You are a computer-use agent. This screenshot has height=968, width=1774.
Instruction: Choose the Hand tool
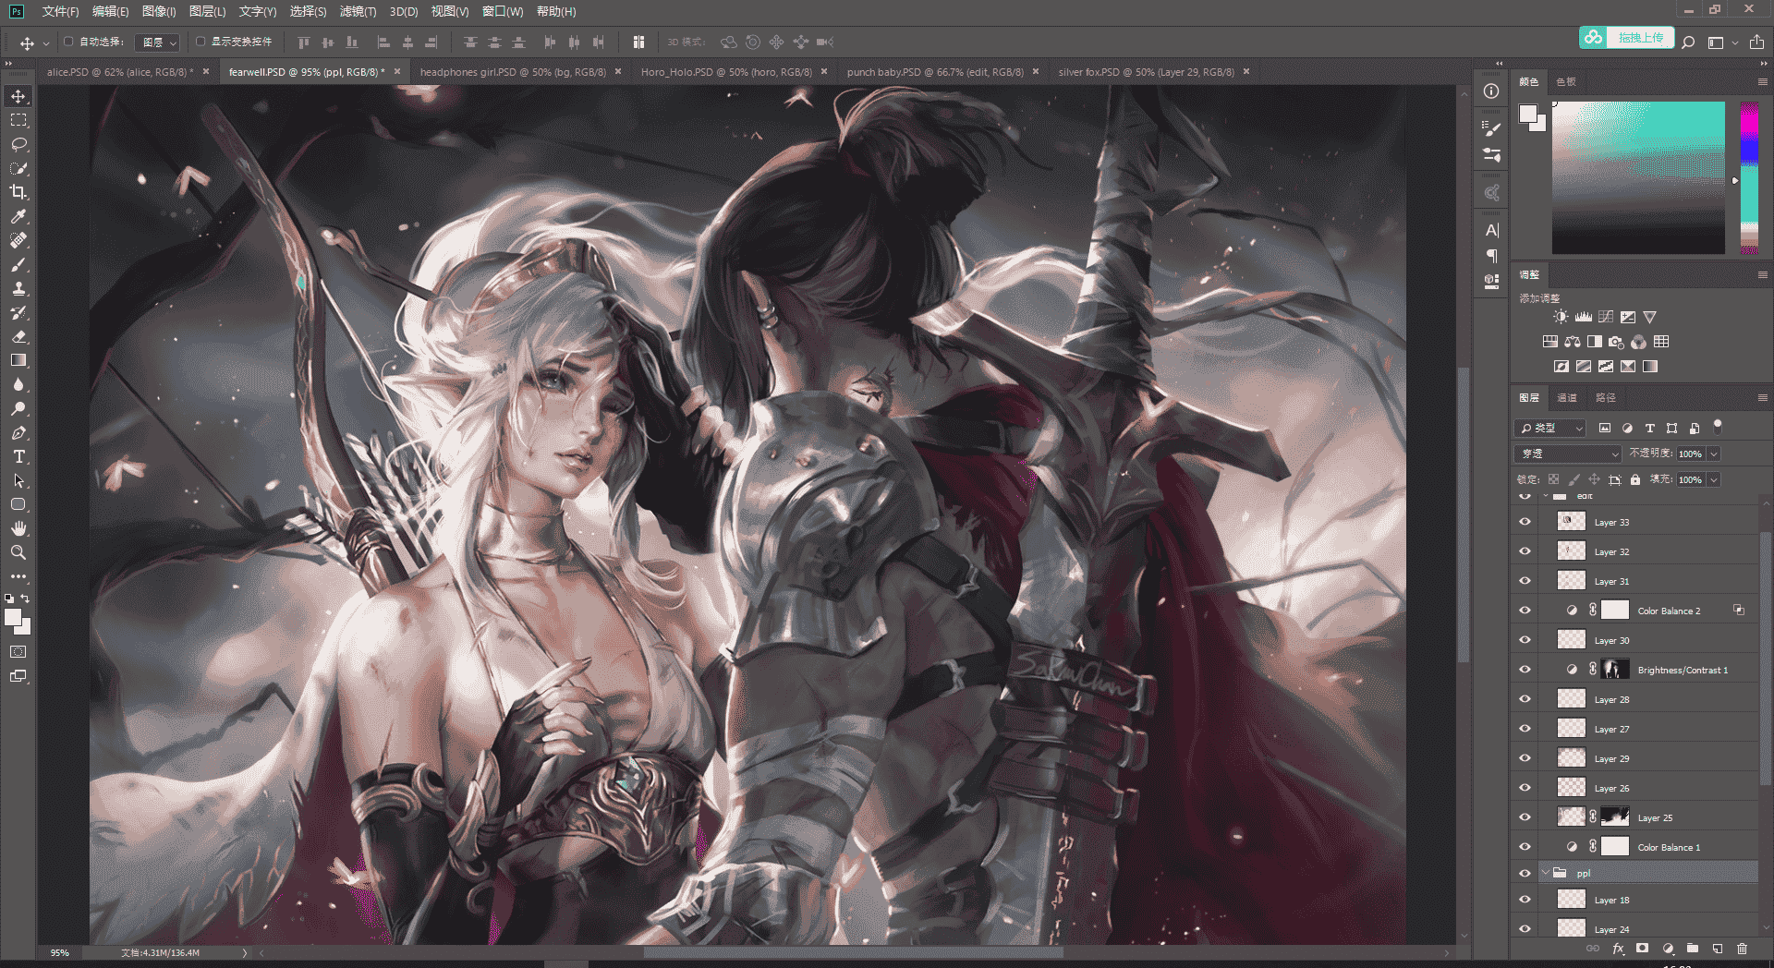pos(18,528)
